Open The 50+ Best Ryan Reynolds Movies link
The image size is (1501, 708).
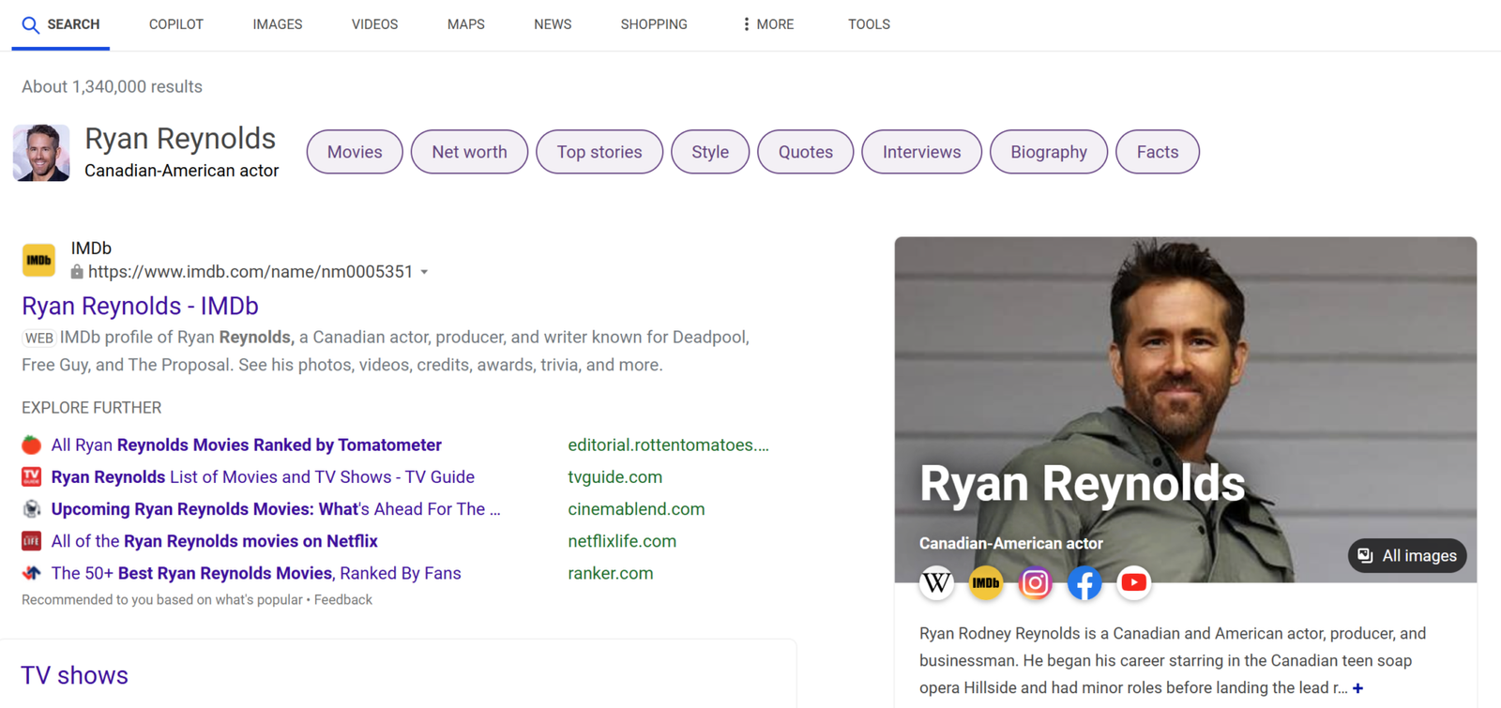[x=256, y=573]
